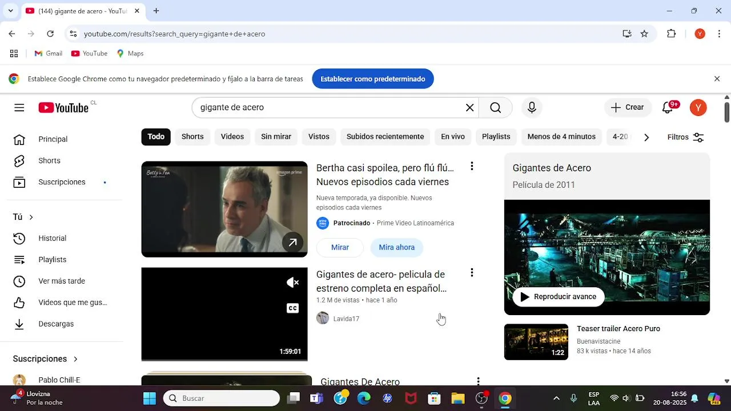The height and width of the screenshot is (411, 731).
Task: Go to YouTube home via logo
Action: (63, 108)
